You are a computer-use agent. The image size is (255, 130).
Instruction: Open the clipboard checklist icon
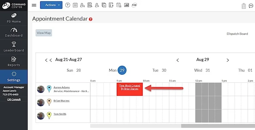coord(244,6)
